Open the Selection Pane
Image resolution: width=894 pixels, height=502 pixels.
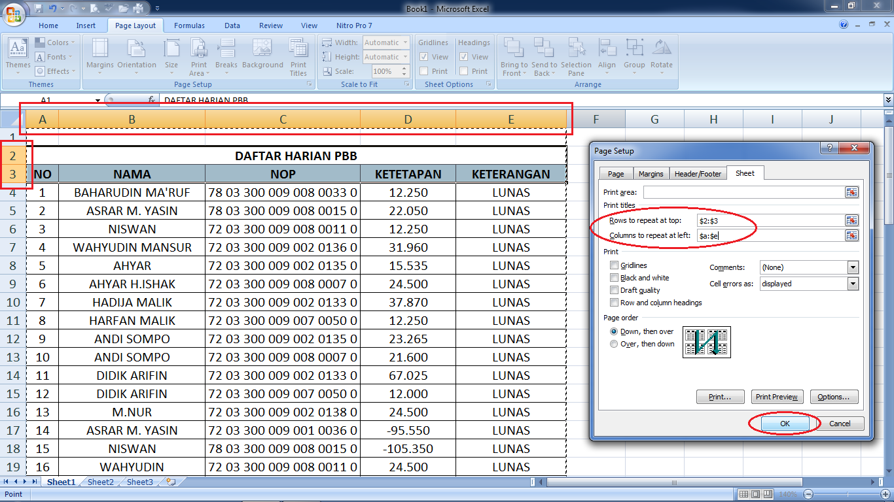tap(577, 57)
